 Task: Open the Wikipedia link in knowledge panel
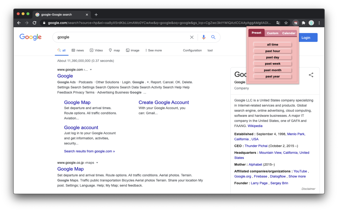tap(255, 126)
